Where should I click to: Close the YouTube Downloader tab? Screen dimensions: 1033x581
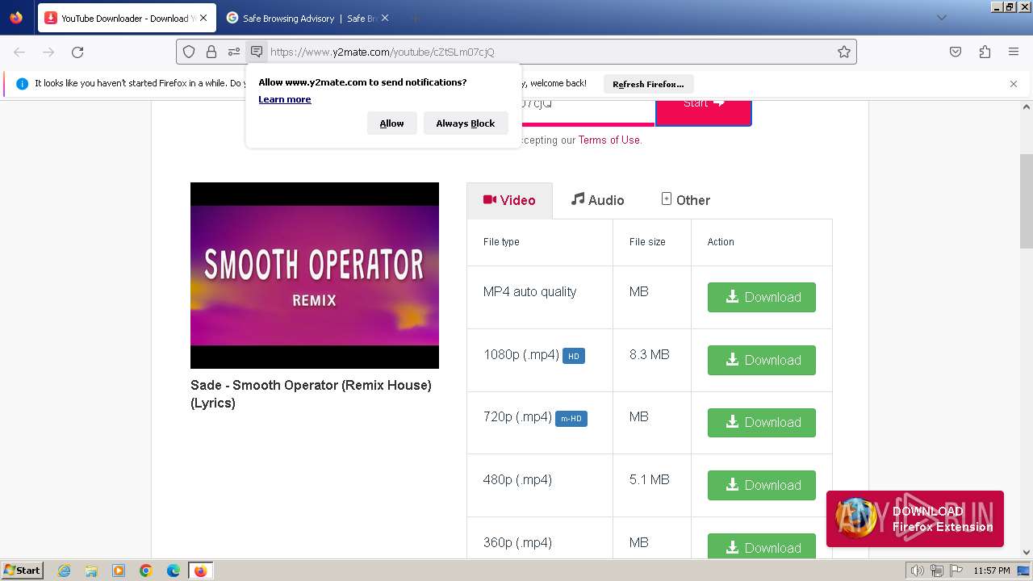pyautogui.click(x=203, y=18)
